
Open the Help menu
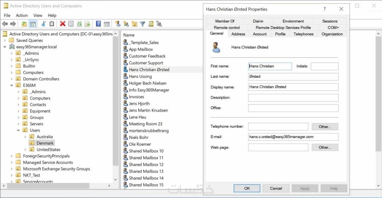[52, 15]
